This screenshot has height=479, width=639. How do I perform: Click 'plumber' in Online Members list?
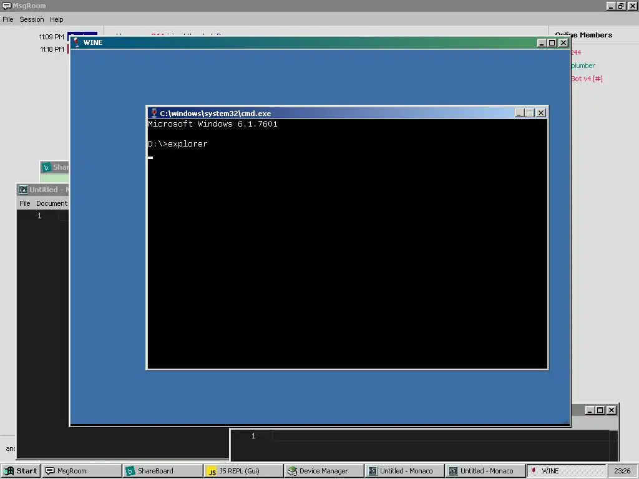tap(583, 65)
